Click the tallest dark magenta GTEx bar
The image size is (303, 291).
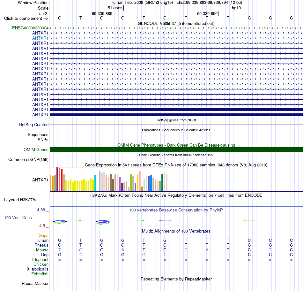57,180
